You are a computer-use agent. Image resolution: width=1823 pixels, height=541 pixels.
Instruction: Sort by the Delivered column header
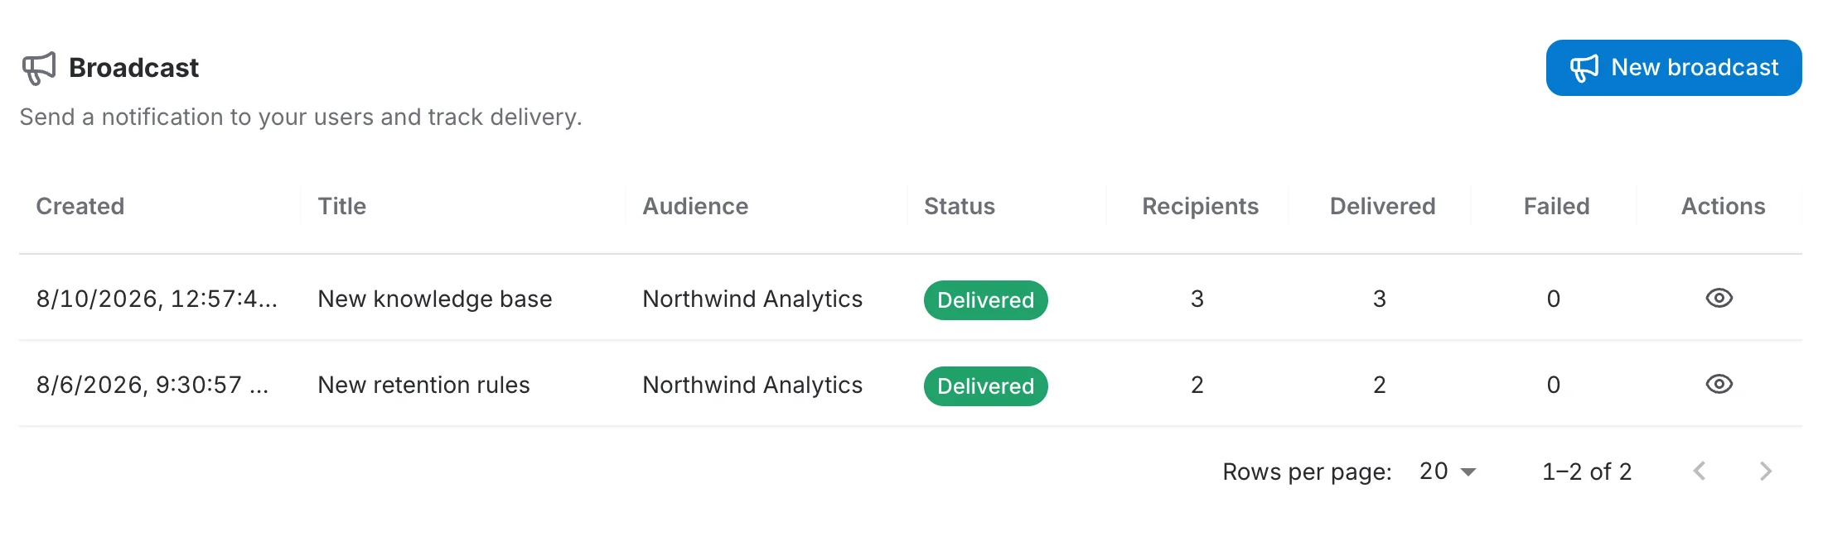[x=1382, y=206]
